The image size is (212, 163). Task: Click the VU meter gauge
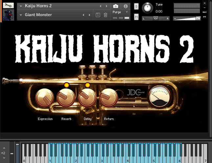point(159,96)
